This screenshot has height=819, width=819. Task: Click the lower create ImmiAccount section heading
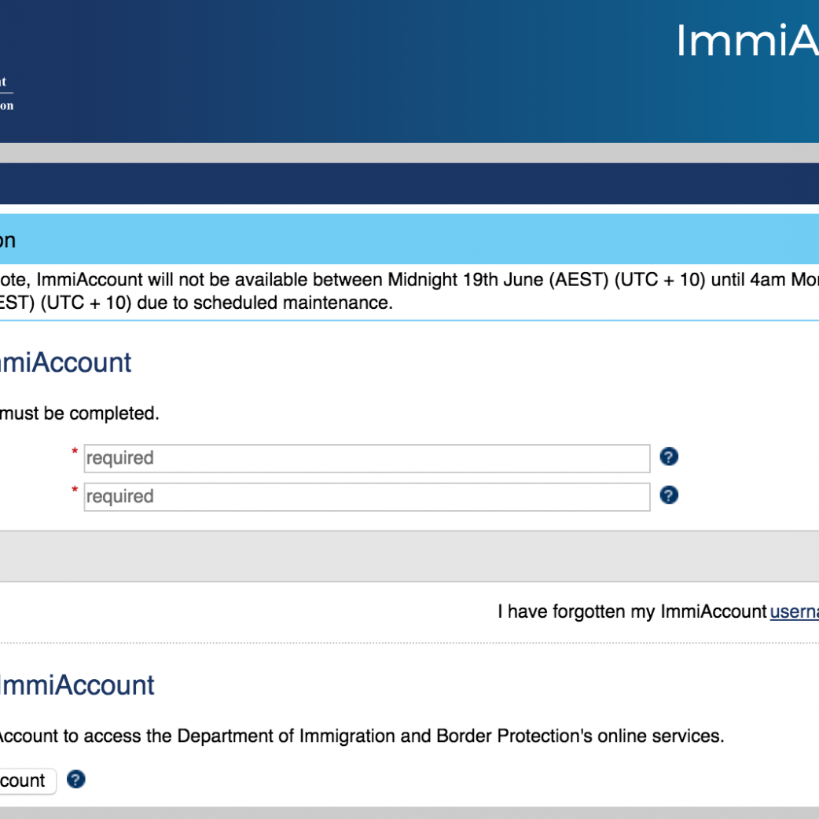point(77,685)
